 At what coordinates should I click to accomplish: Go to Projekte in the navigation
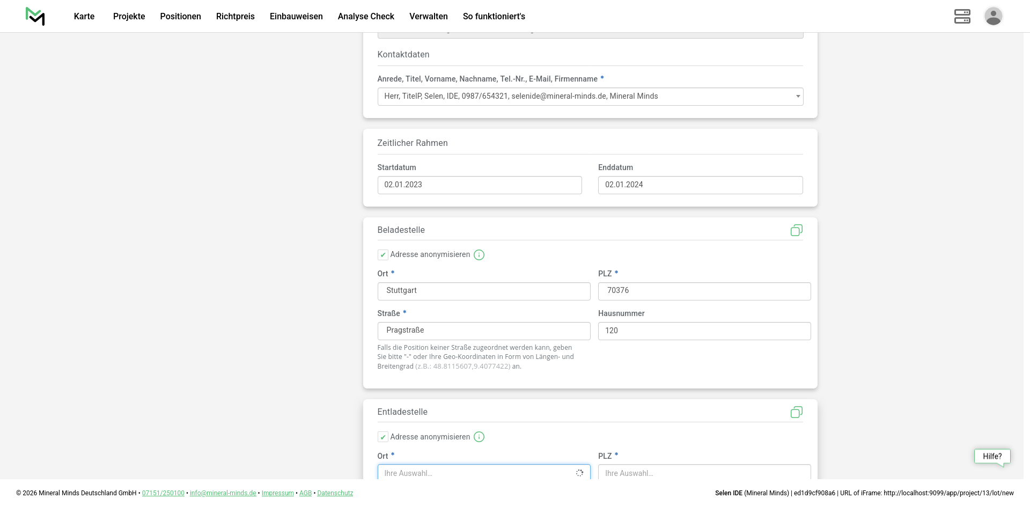coord(129,16)
